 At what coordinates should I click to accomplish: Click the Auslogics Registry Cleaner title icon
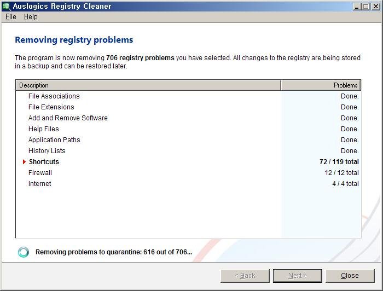coord(6,7)
